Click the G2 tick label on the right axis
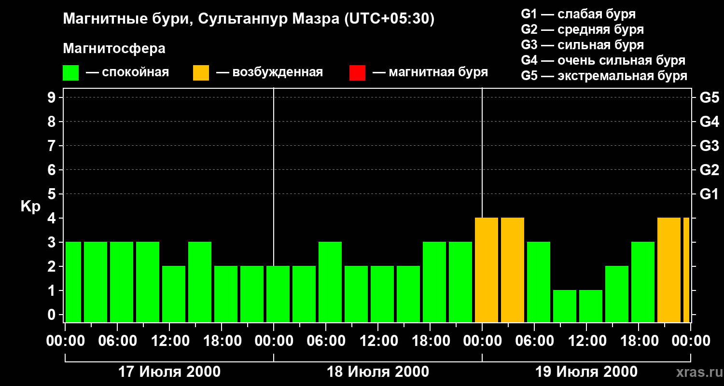Screen dimensions: 724x386 pos(710,170)
